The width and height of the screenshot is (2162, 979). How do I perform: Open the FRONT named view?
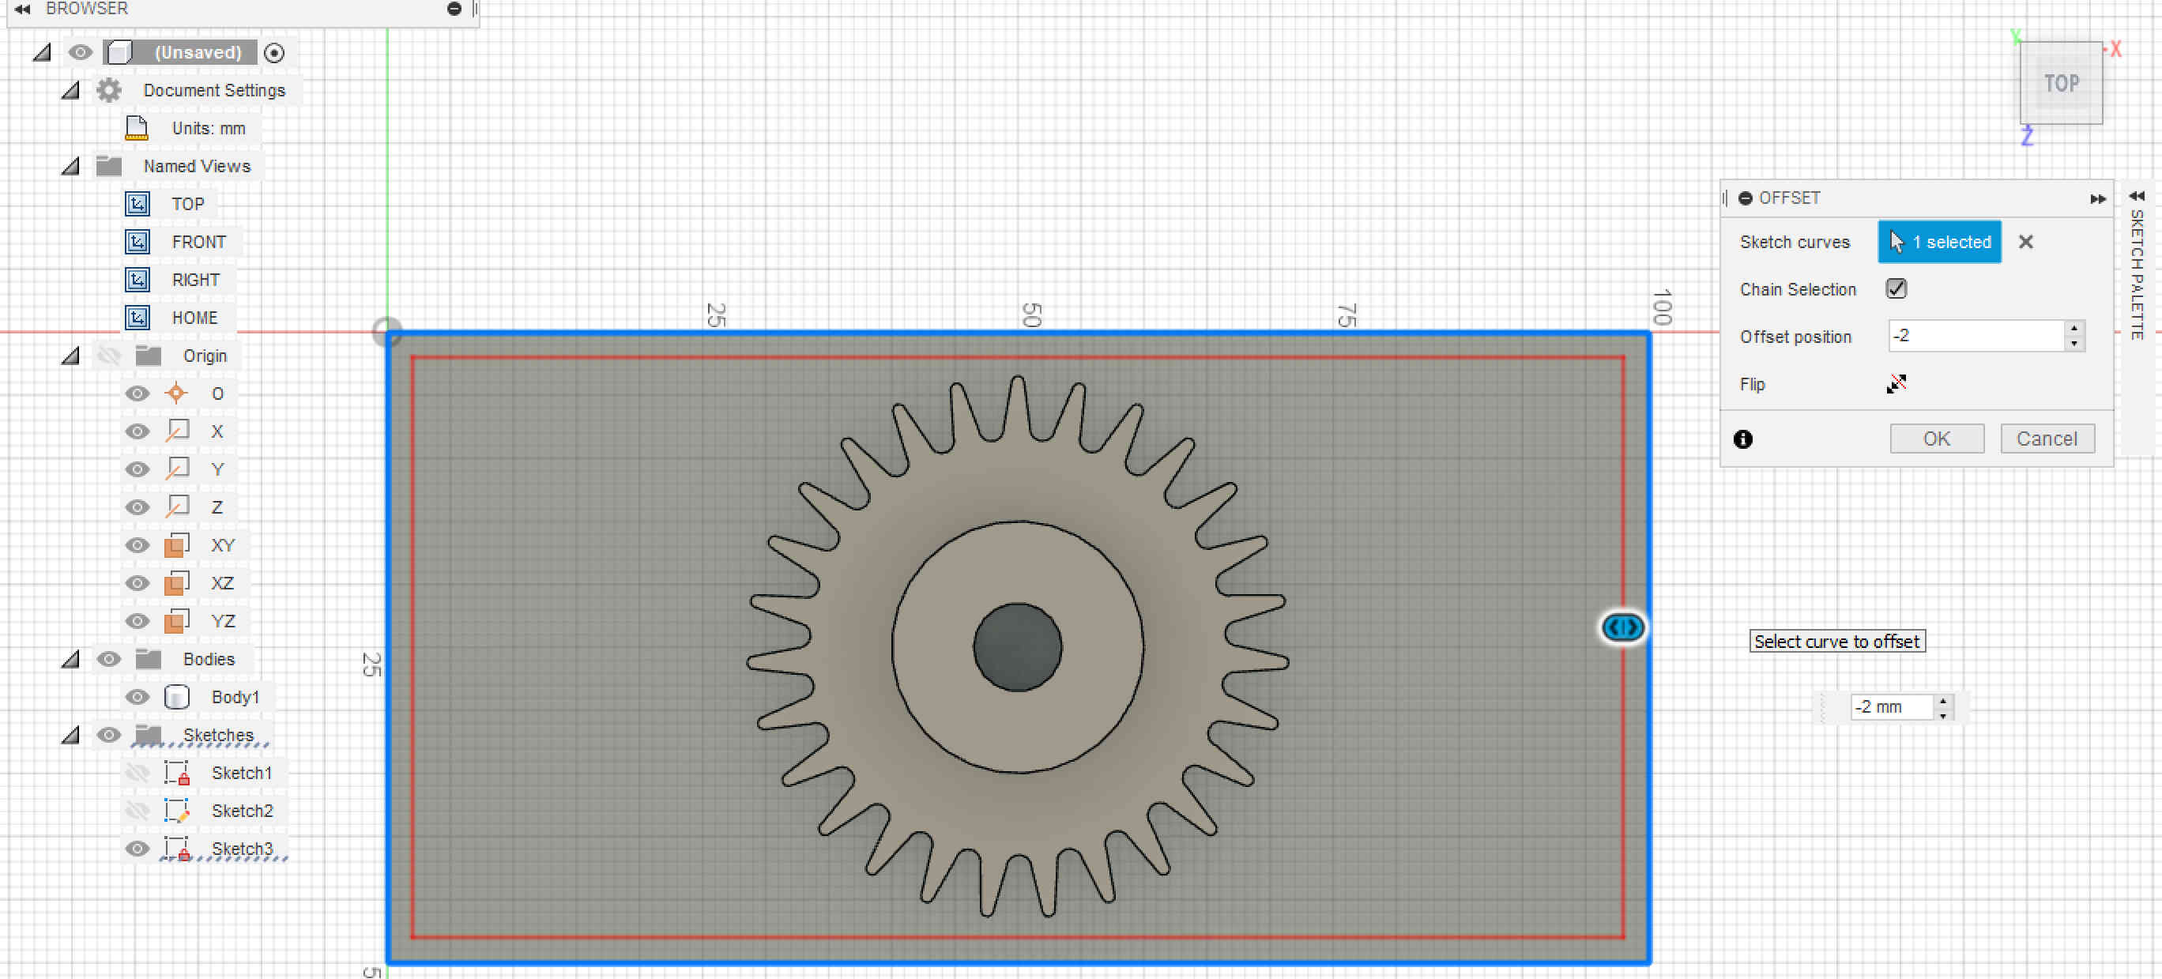coord(198,242)
